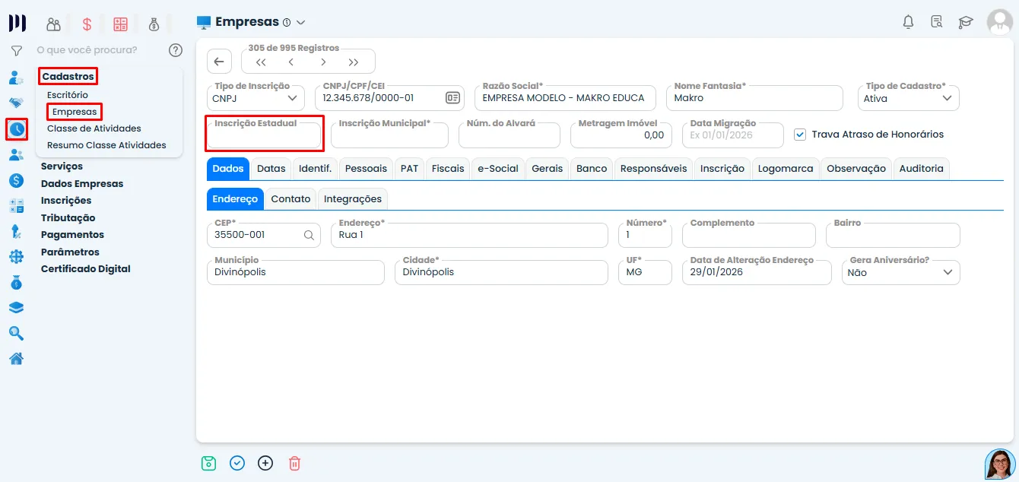This screenshot has width=1019, height=482.
Task: Click the red trash delete icon
Action: click(x=294, y=463)
